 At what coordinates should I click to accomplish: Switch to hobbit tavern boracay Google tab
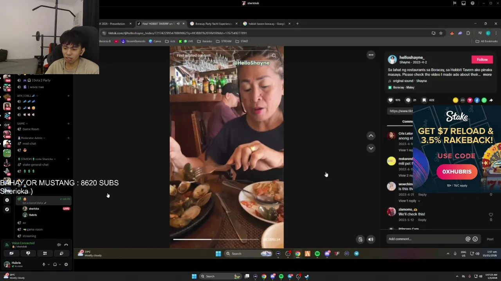pos(266,24)
